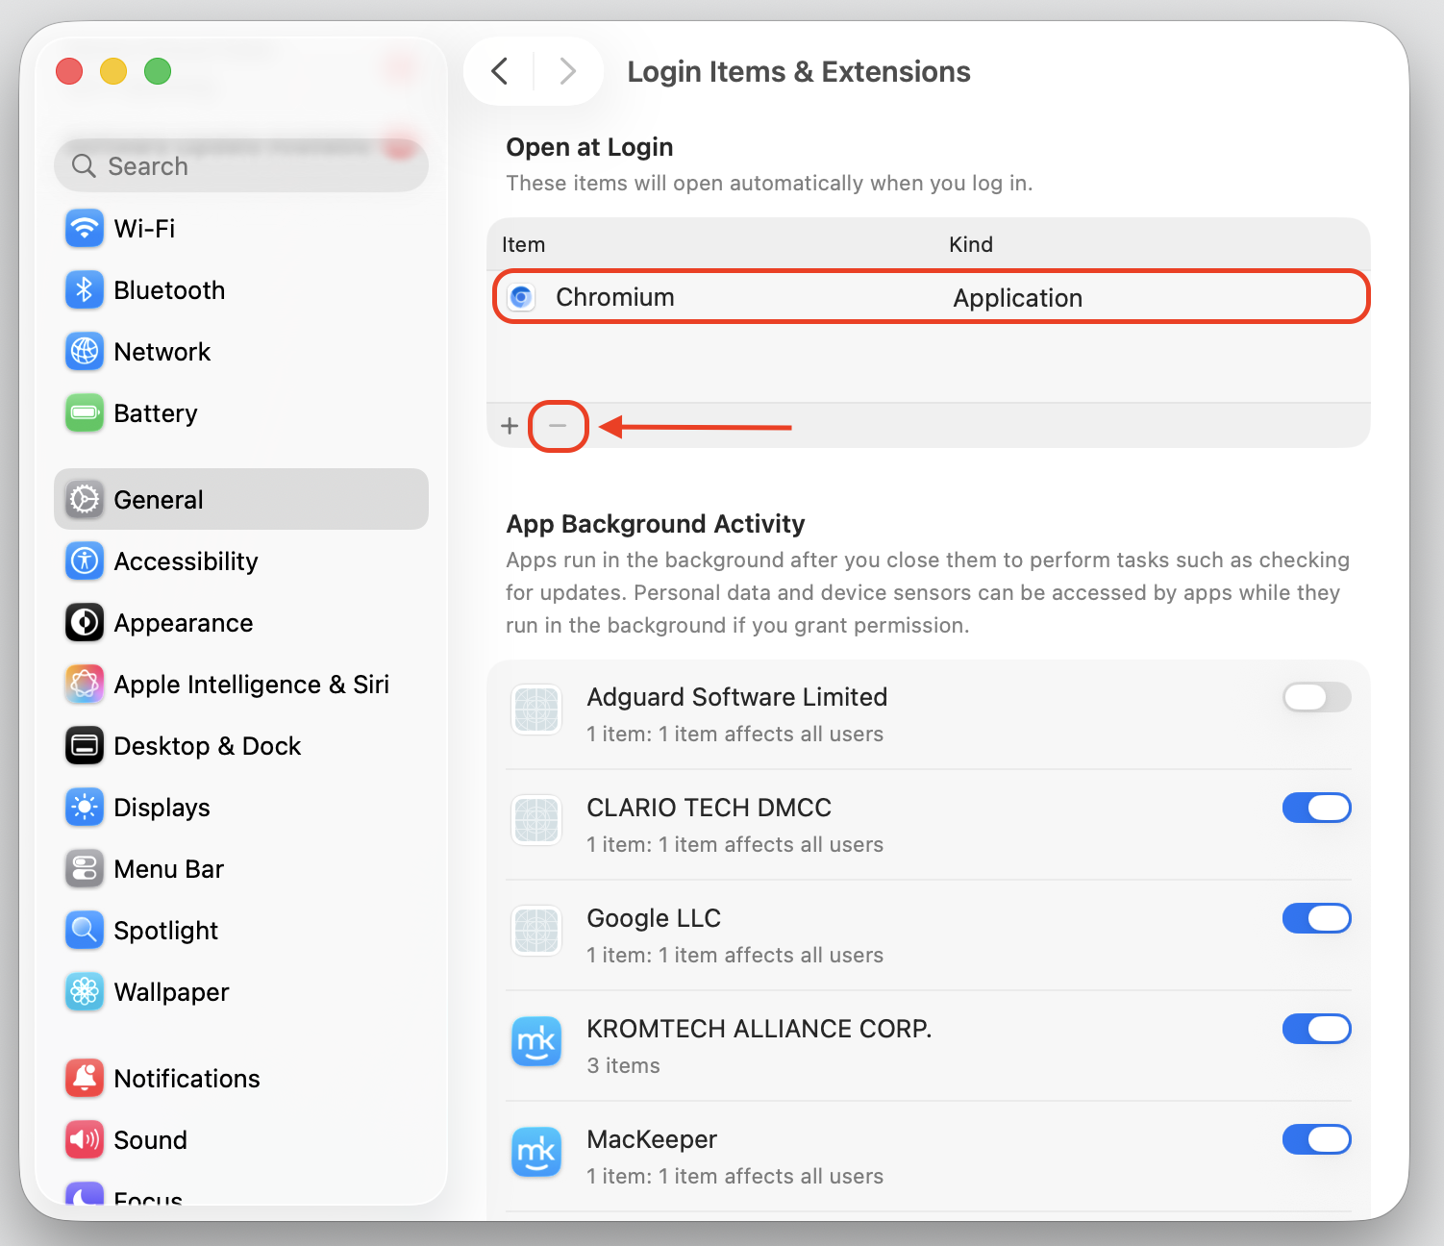Disable KROMTECH ALLIANCE CORP. toggle
Viewport: 1444px width, 1246px height.
coord(1317,1029)
